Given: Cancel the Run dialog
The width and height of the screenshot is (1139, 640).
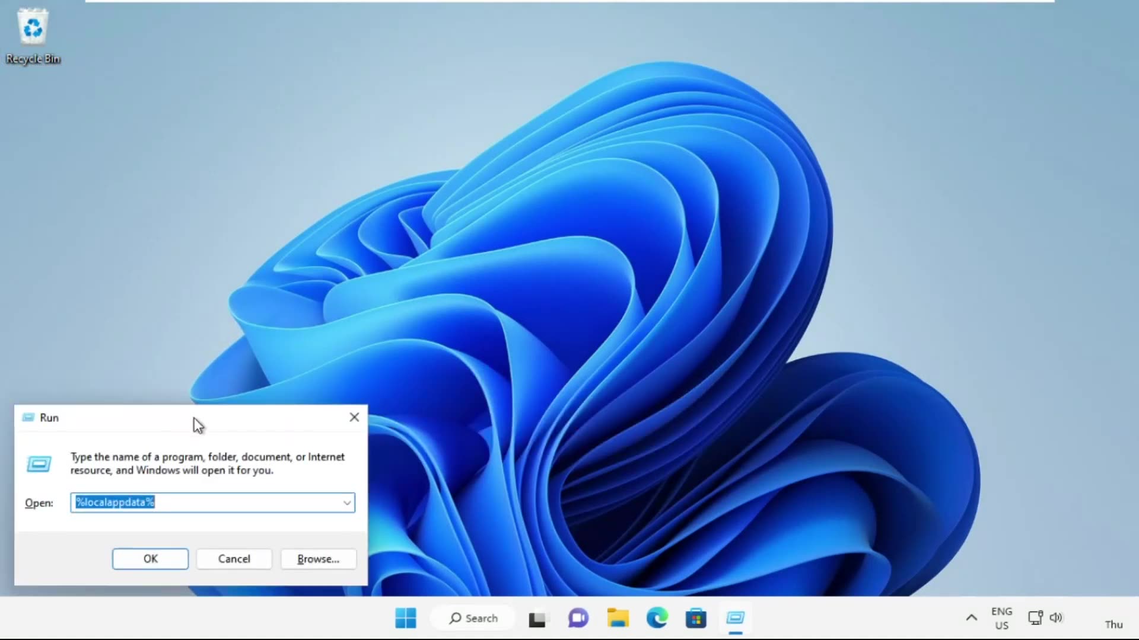Looking at the screenshot, I should click(234, 559).
